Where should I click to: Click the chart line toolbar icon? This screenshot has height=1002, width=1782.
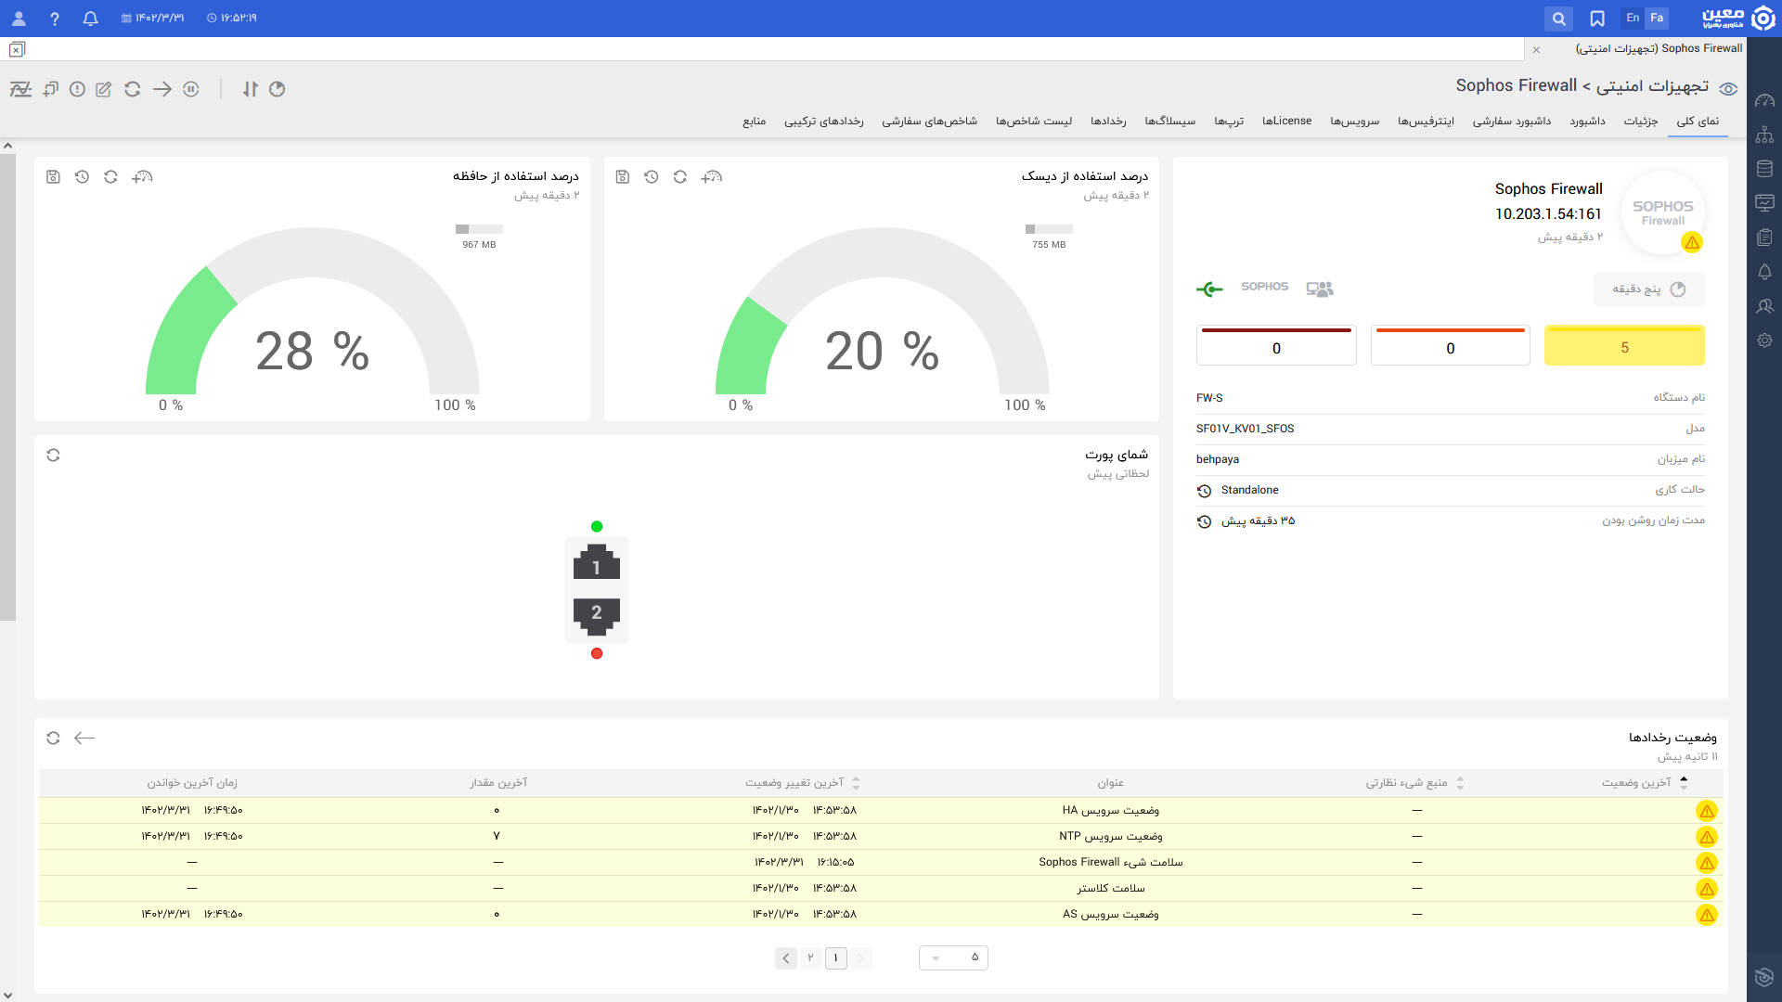click(20, 89)
